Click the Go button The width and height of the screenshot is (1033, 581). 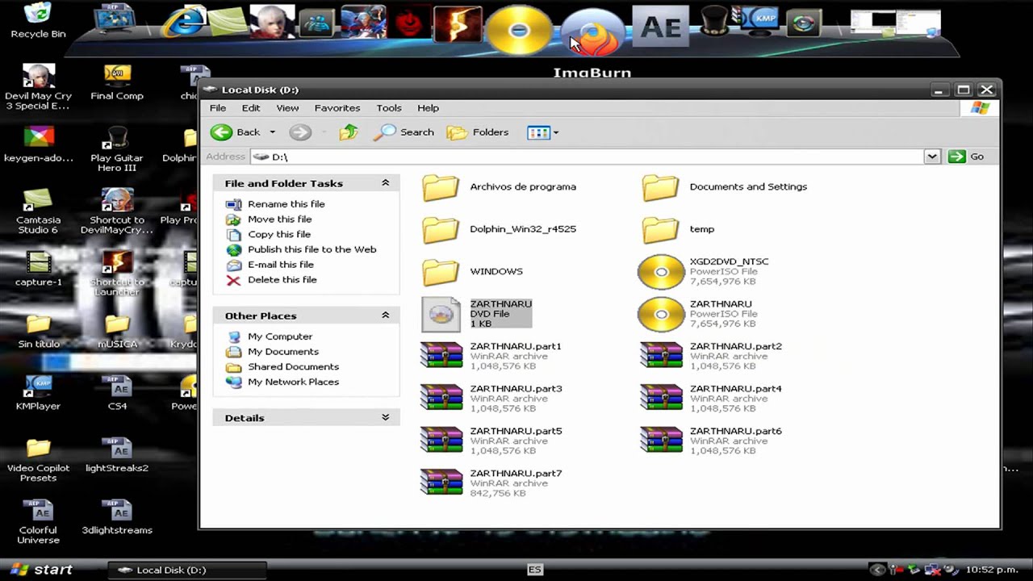968,157
